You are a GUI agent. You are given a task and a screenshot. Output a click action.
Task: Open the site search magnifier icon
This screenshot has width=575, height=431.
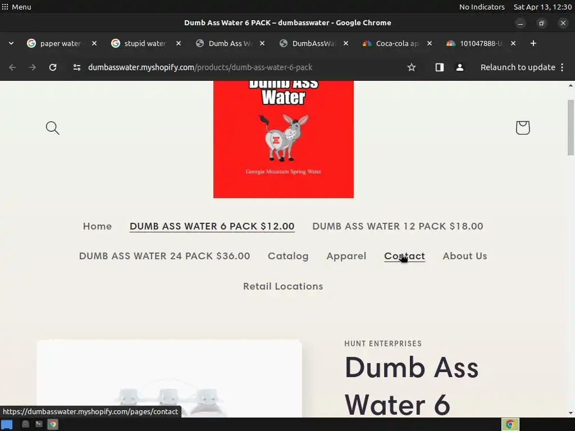pyautogui.click(x=52, y=128)
